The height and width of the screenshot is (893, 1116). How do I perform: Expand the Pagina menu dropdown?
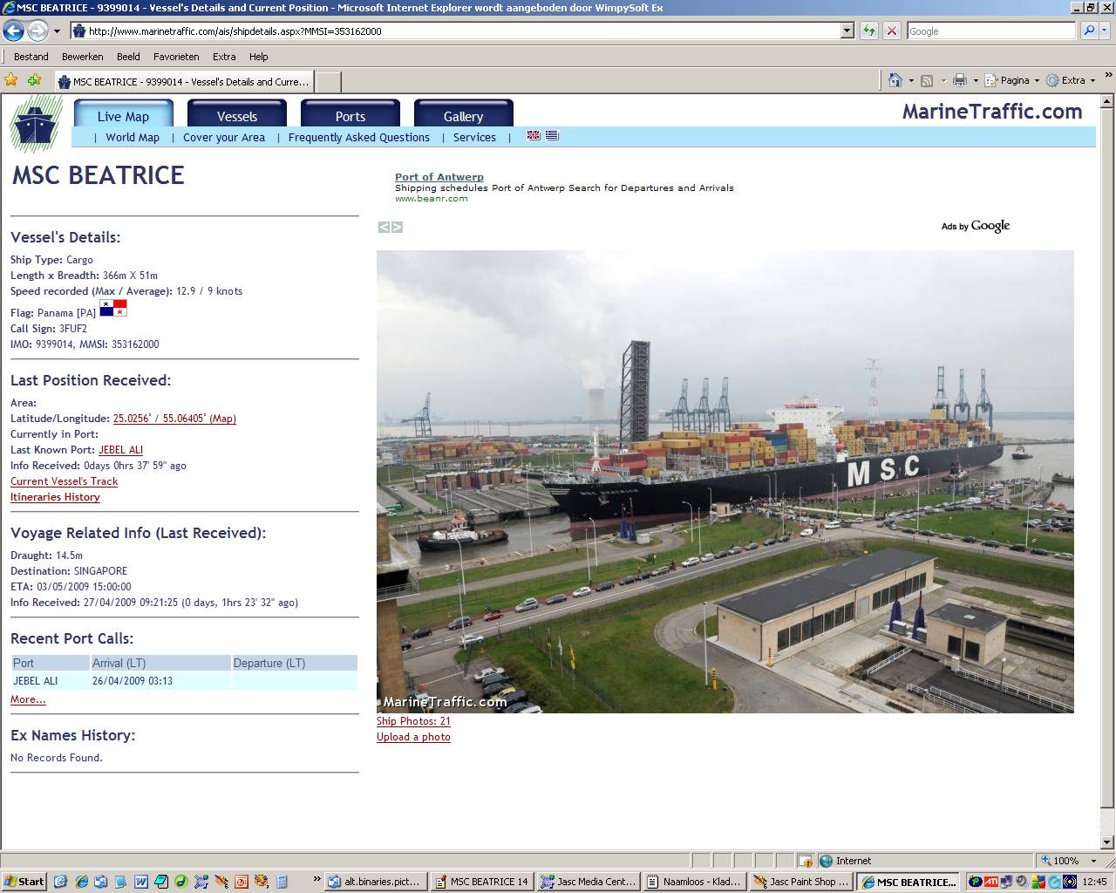(1036, 80)
